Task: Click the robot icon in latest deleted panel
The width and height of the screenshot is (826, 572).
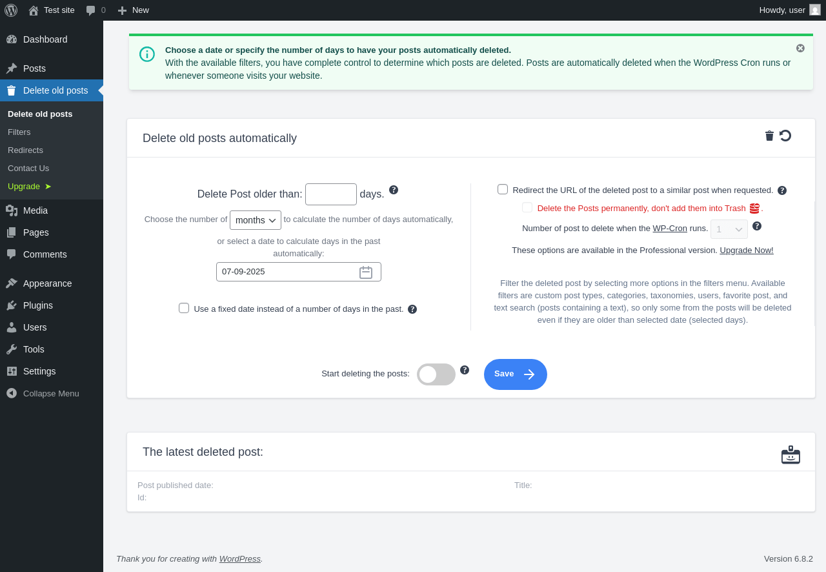Action: tap(791, 455)
